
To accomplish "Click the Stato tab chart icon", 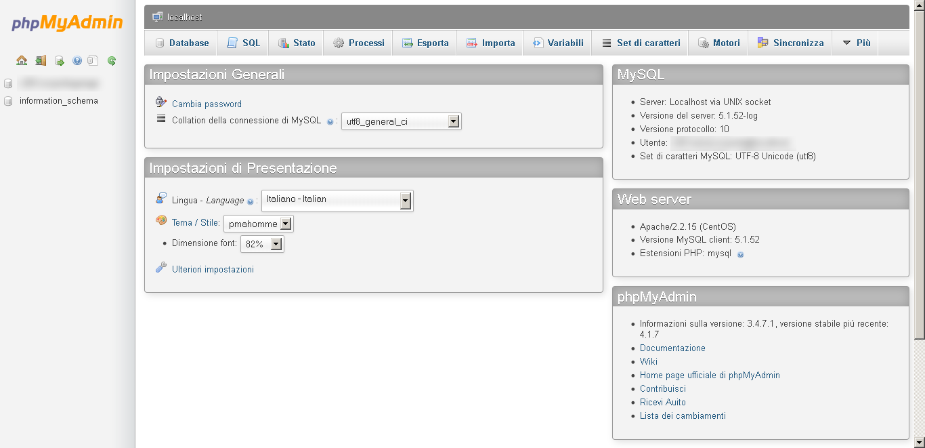I will 283,43.
